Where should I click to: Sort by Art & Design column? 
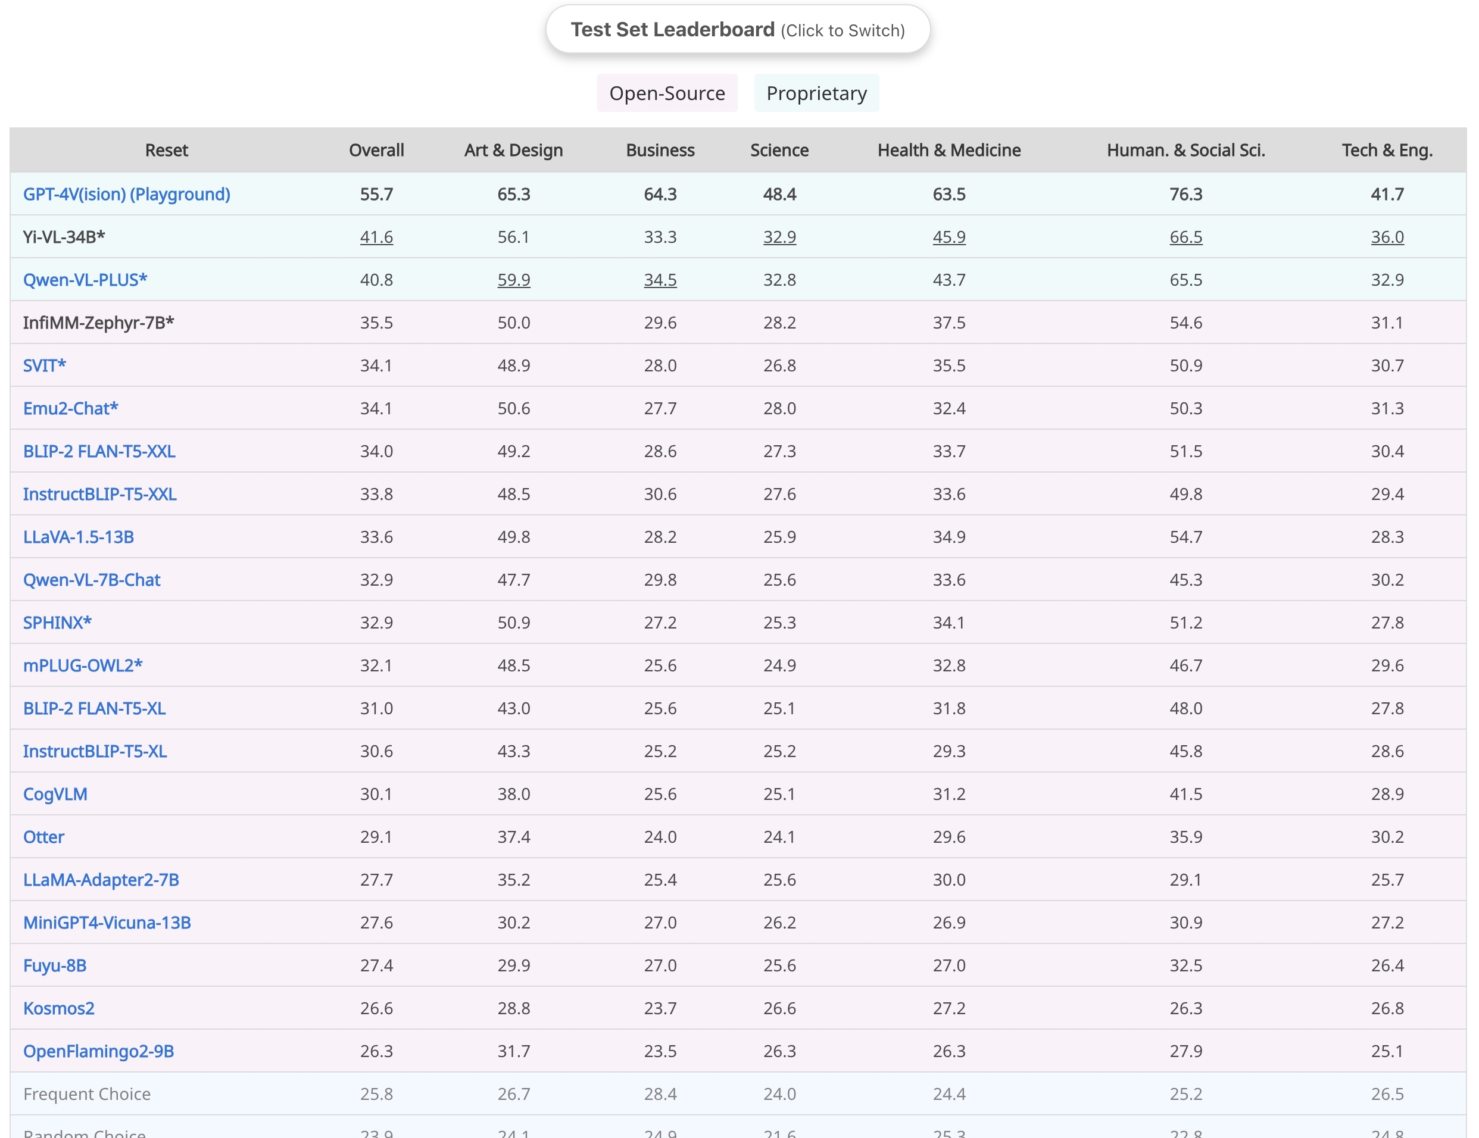(513, 149)
